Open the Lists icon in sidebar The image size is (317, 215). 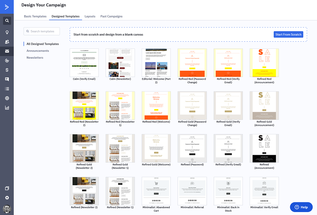(x=7, y=89)
